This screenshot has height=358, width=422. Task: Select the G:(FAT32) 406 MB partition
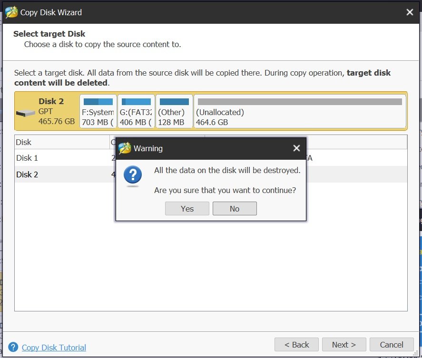tap(136, 111)
